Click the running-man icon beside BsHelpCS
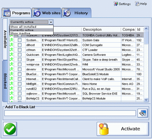The height and width of the screenshot is (139, 152). 11,98
